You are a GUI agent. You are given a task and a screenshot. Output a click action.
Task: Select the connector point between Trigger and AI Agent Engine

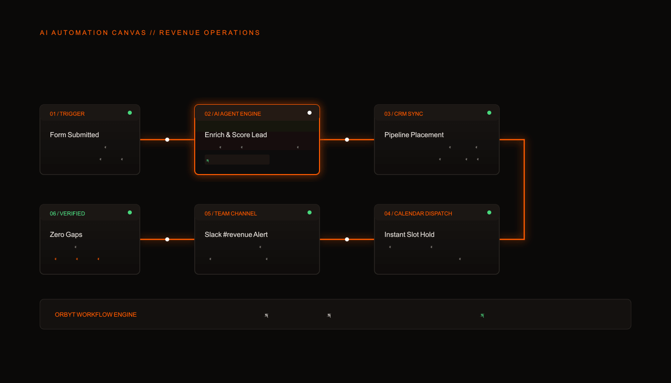click(x=167, y=140)
